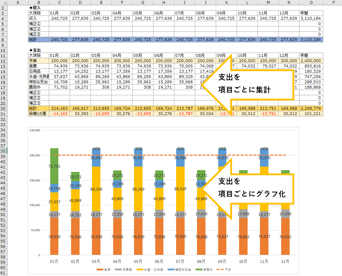
Task: Select the gray 14,252 segment for 02月
Action: pyautogui.click(x=75, y=215)
